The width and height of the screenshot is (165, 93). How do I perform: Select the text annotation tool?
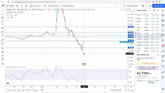pyautogui.click(x=3, y=25)
